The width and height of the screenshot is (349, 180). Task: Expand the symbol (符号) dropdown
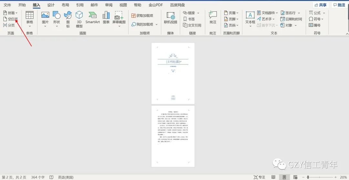tap(322, 19)
